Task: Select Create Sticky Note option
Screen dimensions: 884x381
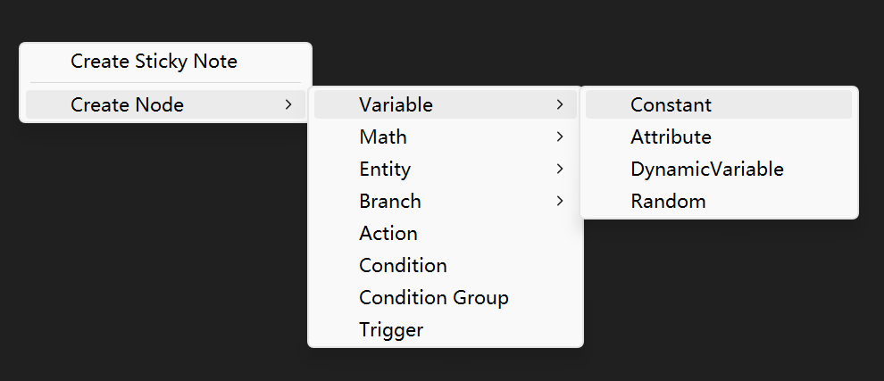Action: [x=154, y=62]
